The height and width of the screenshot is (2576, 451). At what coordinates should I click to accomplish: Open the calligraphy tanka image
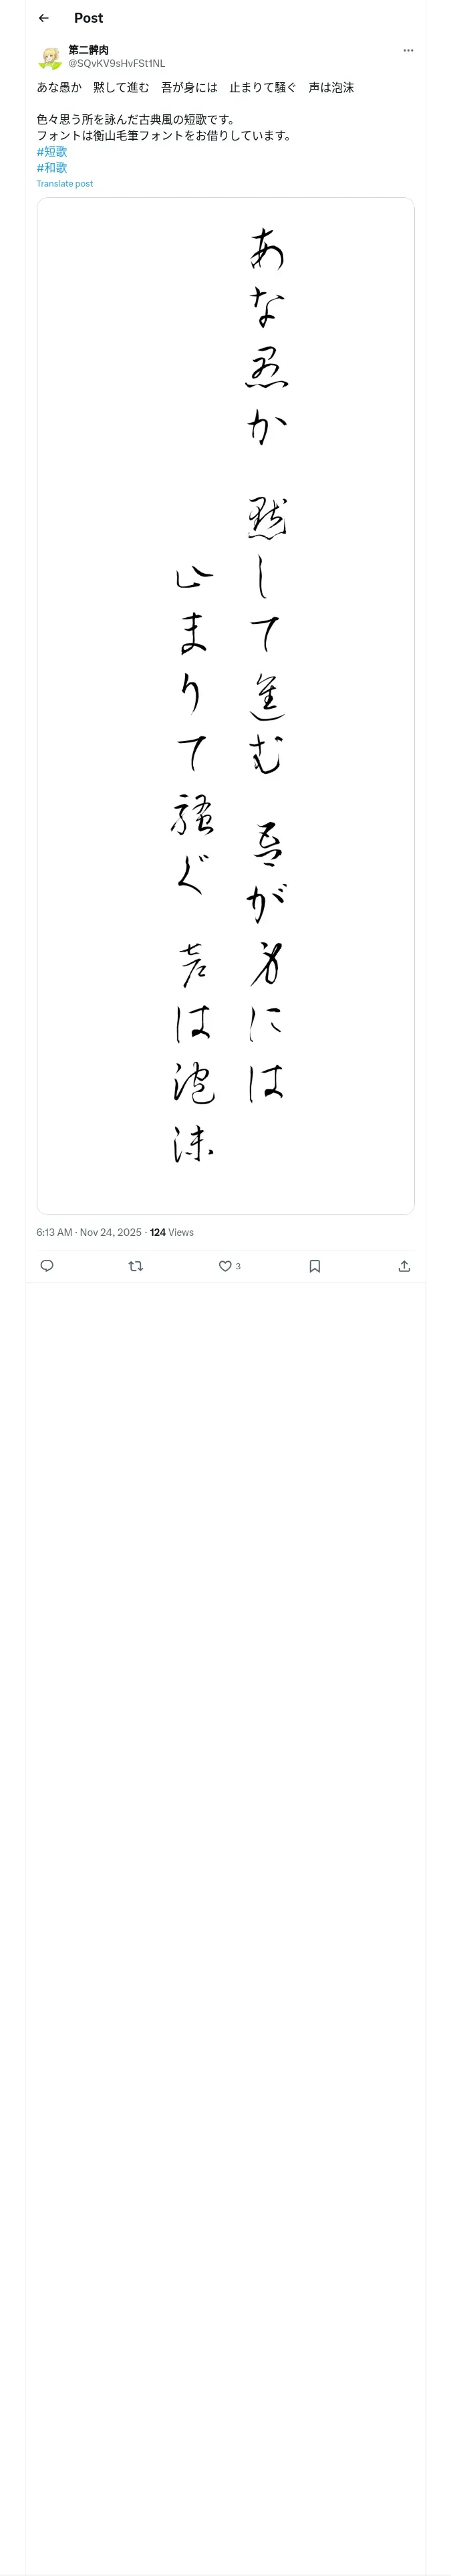pos(226,705)
